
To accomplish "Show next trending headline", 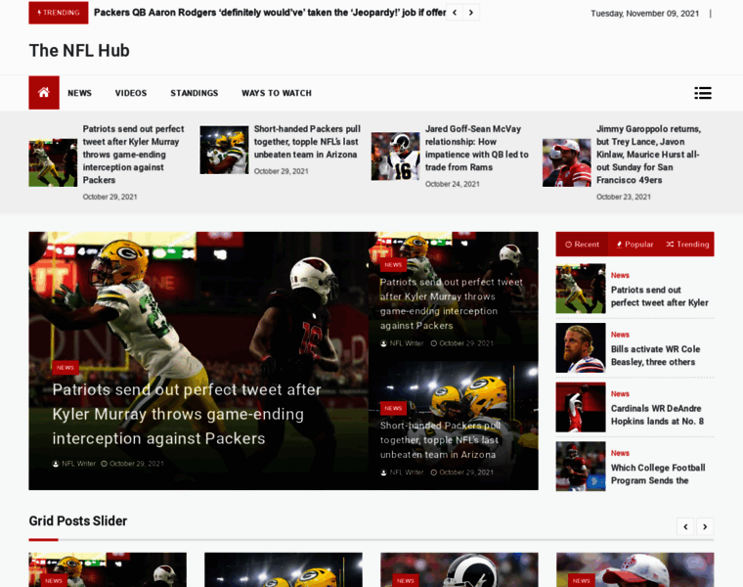I will 471,13.
